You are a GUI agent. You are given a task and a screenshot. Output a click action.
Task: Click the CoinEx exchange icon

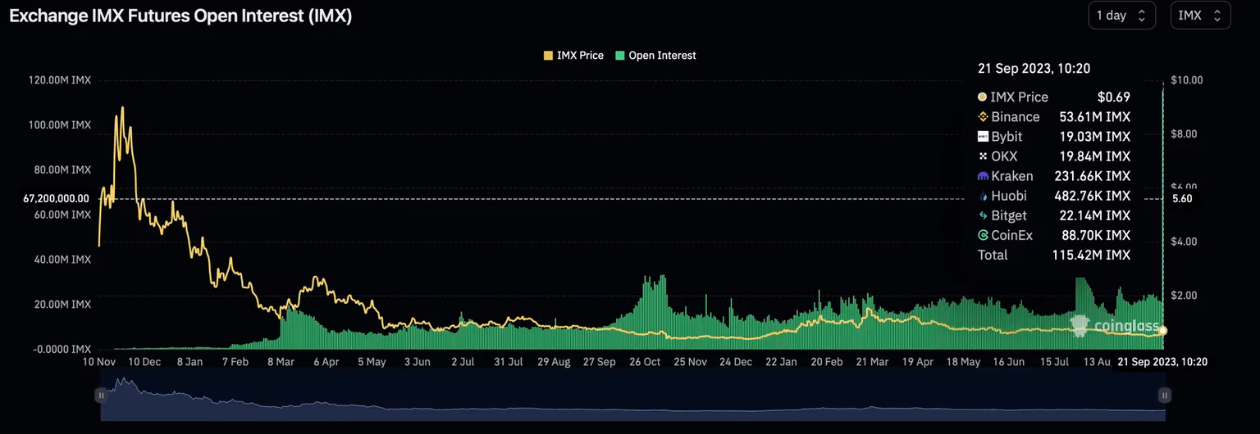point(983,235)
